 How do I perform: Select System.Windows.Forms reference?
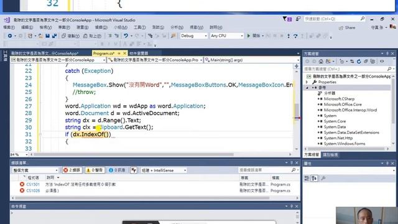click(345, 144)
